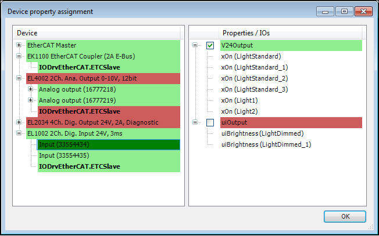The height and width of the screenshot is (236, 379).
Task: Expand Analog output (16777219) node
Action: 30,100
